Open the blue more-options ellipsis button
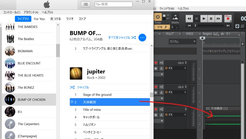 (x=142, y=37)
